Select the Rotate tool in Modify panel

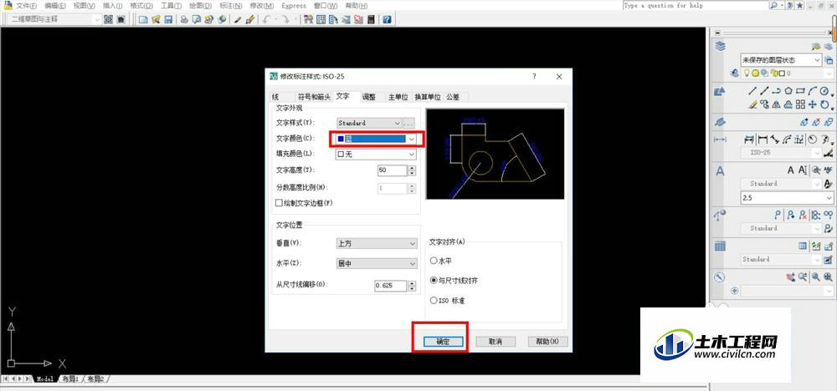824,104
